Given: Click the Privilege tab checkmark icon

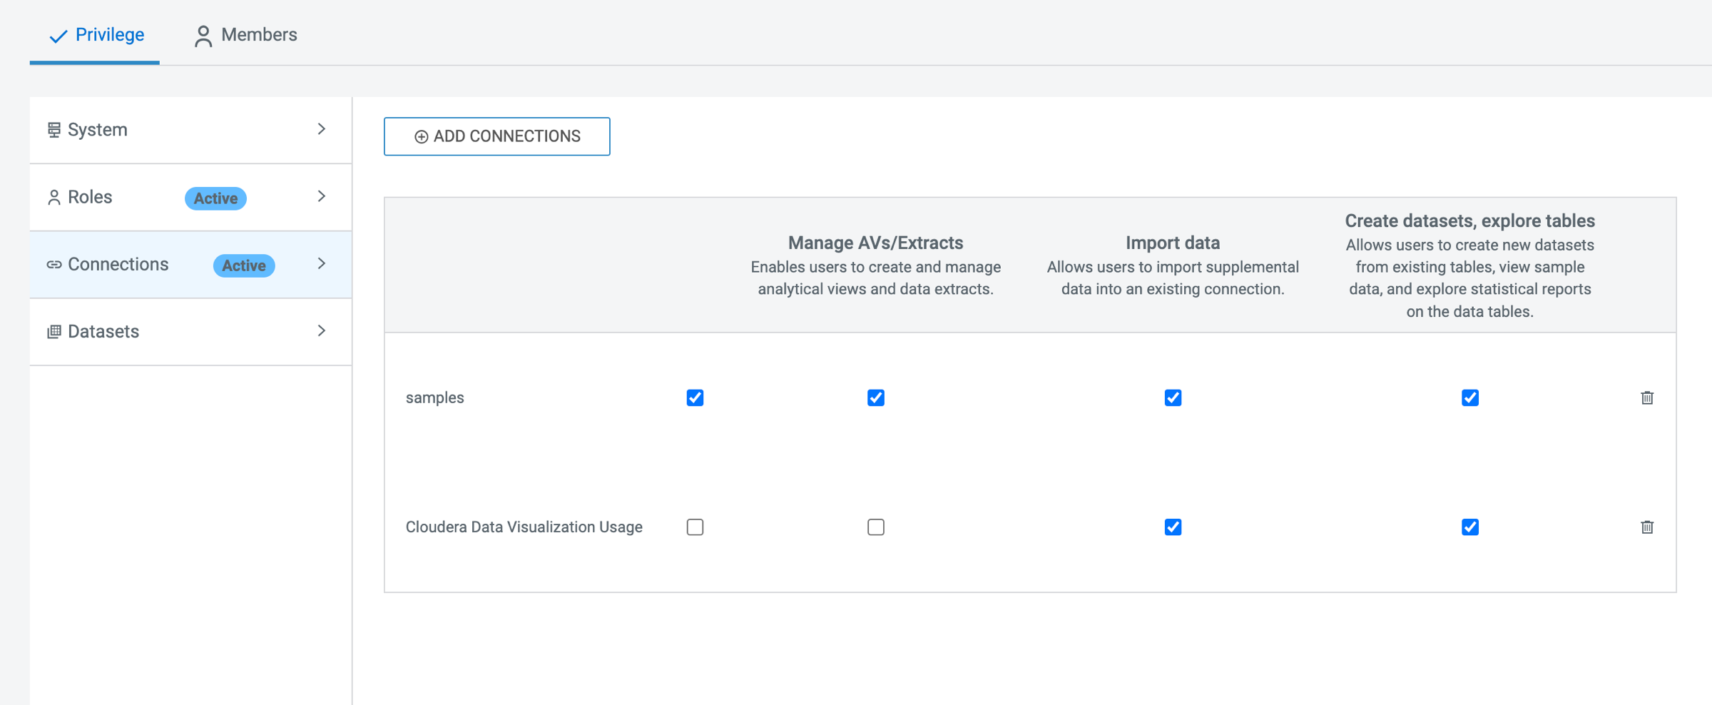Looking at the screenshot, I should click(x=58, y=36).
